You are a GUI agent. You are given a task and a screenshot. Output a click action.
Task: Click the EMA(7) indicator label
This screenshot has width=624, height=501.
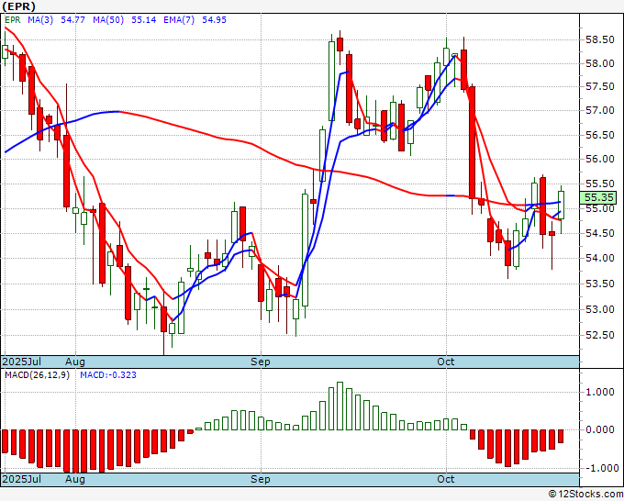click(x=179, y=19)
